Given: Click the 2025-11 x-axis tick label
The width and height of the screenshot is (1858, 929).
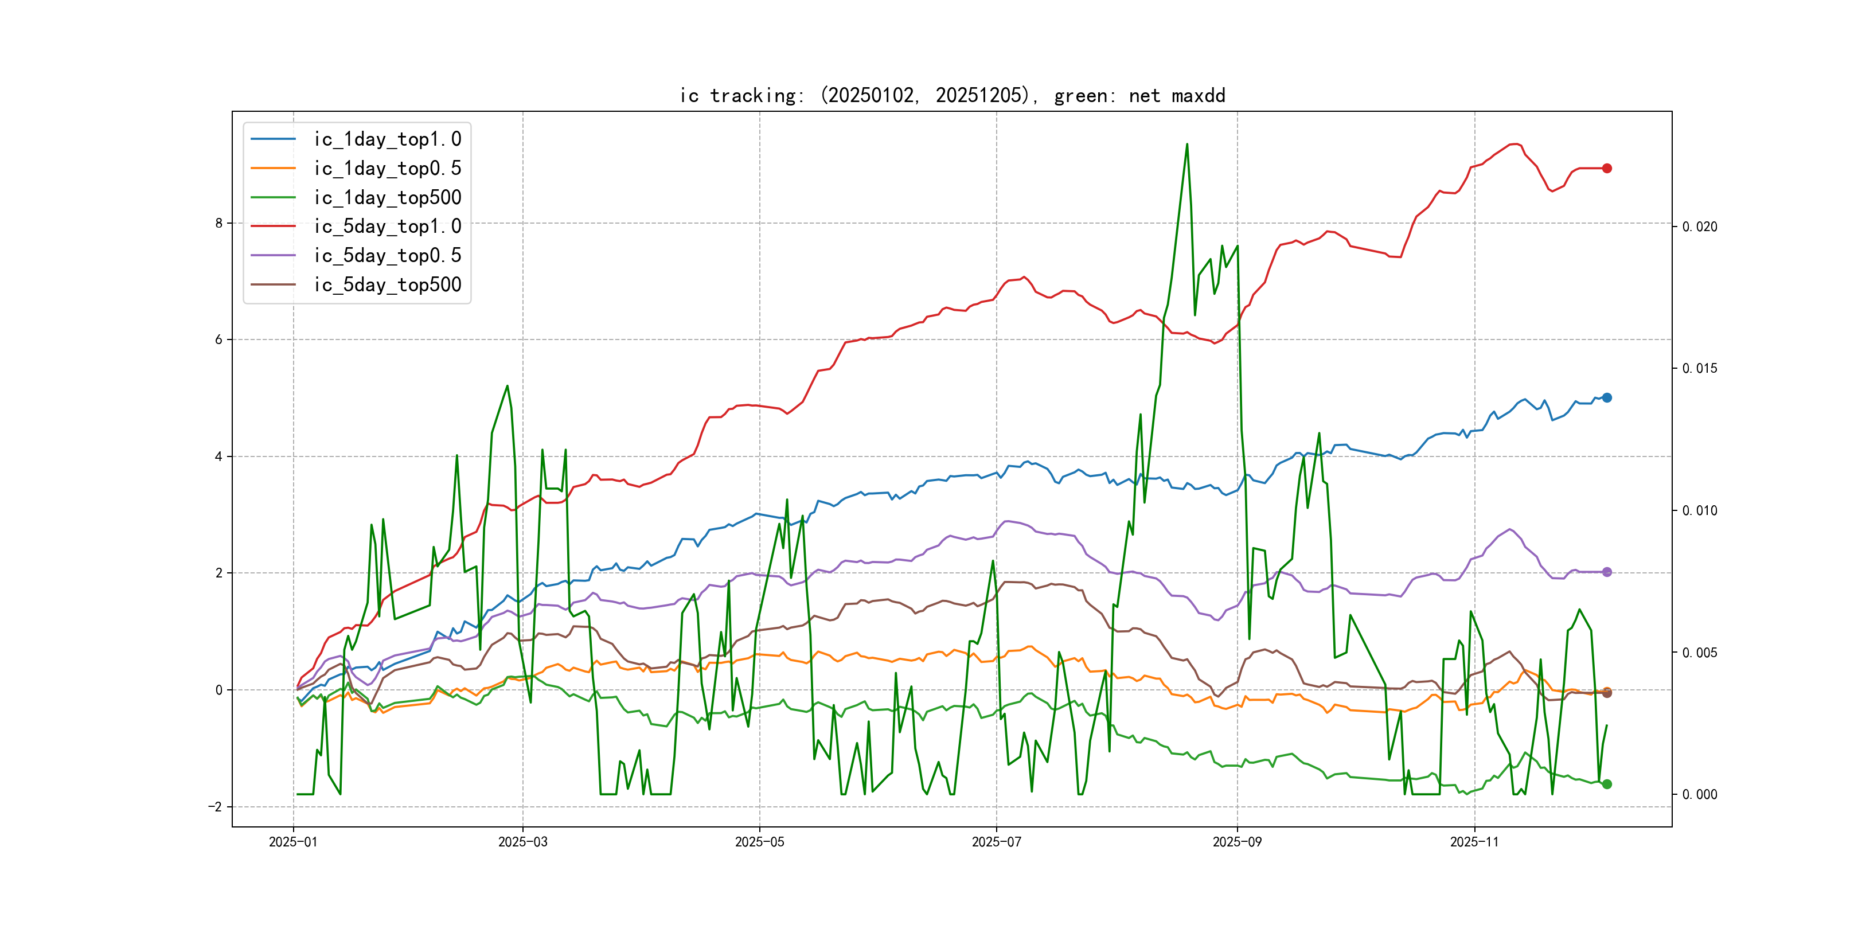Looking at the screenshot, I should click(x=1474, y=842).
